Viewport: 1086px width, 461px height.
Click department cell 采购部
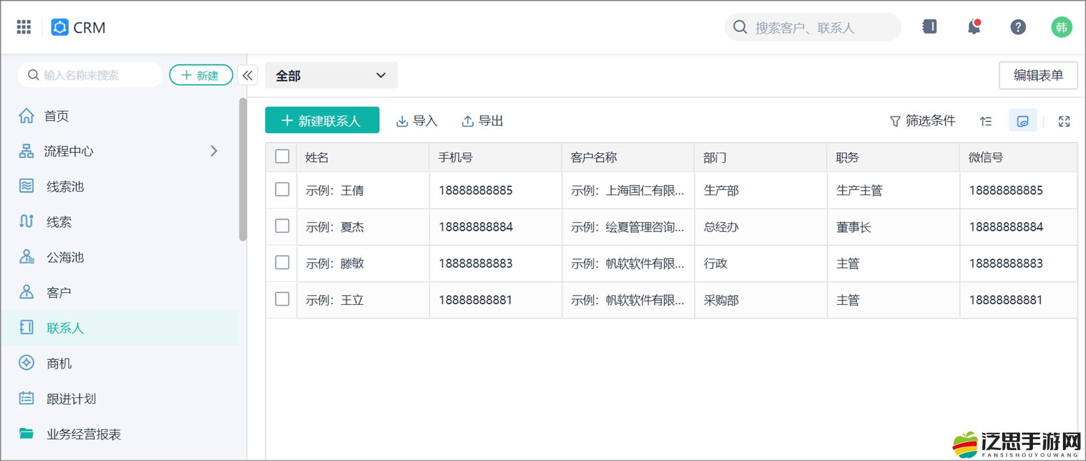(x=721, y=300)
